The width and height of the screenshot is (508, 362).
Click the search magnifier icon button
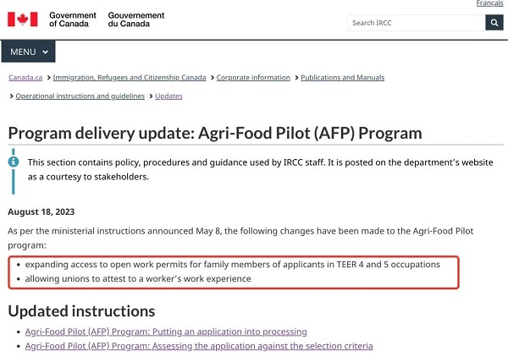pyautogui.click(x=494, y=23)
